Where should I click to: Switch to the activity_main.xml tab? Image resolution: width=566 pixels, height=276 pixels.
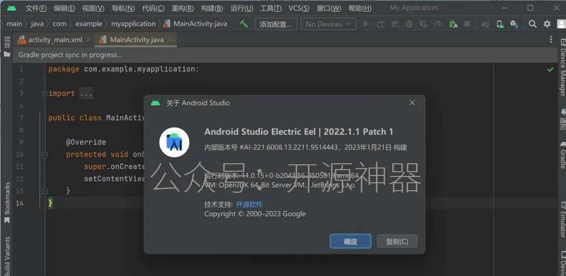[x=55, y=40]
